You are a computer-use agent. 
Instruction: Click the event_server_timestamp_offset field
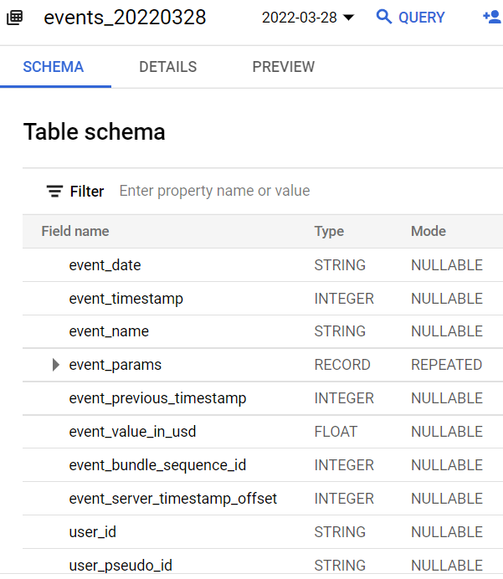[172, 499]
